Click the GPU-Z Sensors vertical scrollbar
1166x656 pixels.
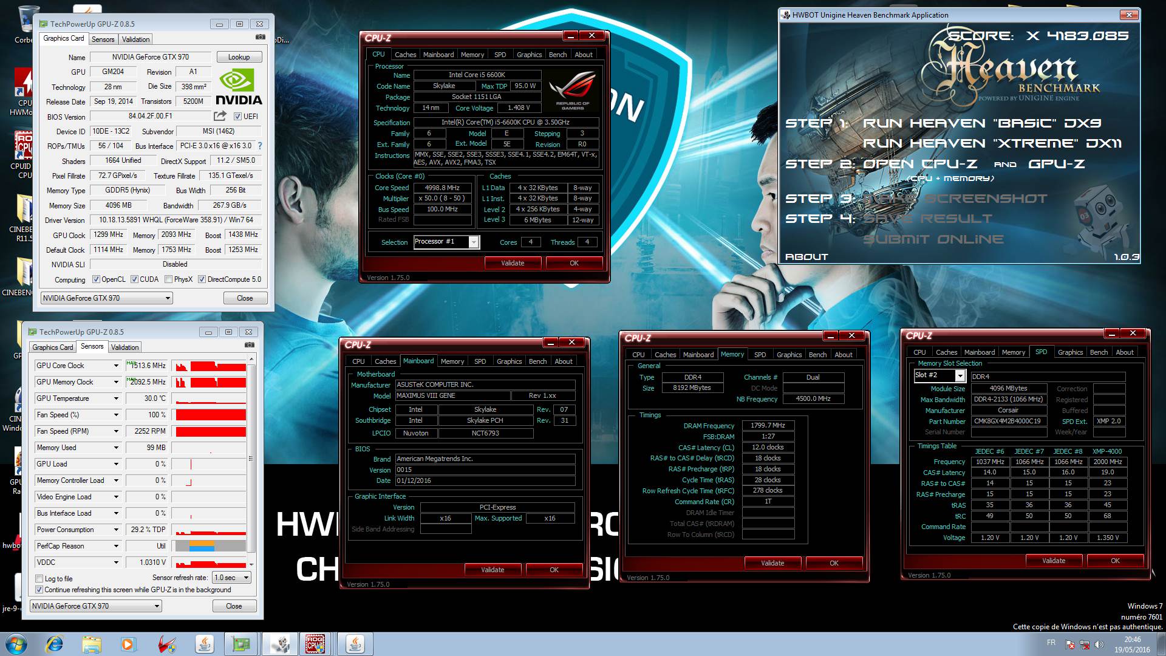click(x=251, y=460)
